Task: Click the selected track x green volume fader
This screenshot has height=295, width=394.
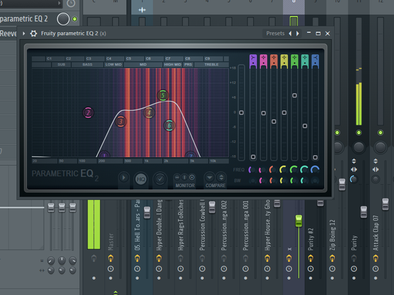Action: click(x=299, y=221)
